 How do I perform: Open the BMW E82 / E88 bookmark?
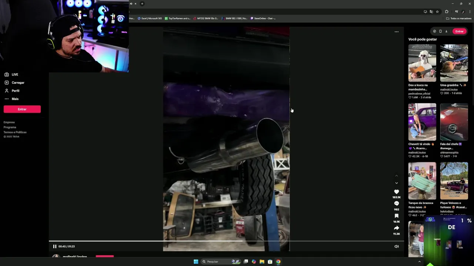click(x=234, y=18)
